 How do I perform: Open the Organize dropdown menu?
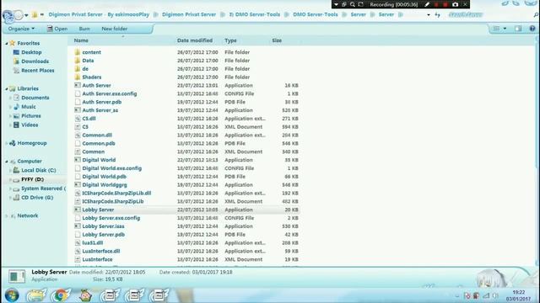point(21,29)
